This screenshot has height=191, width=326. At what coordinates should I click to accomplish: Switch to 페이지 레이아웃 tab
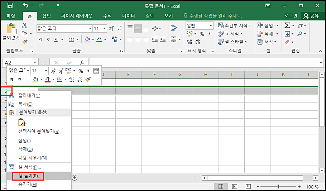point(77,16)
